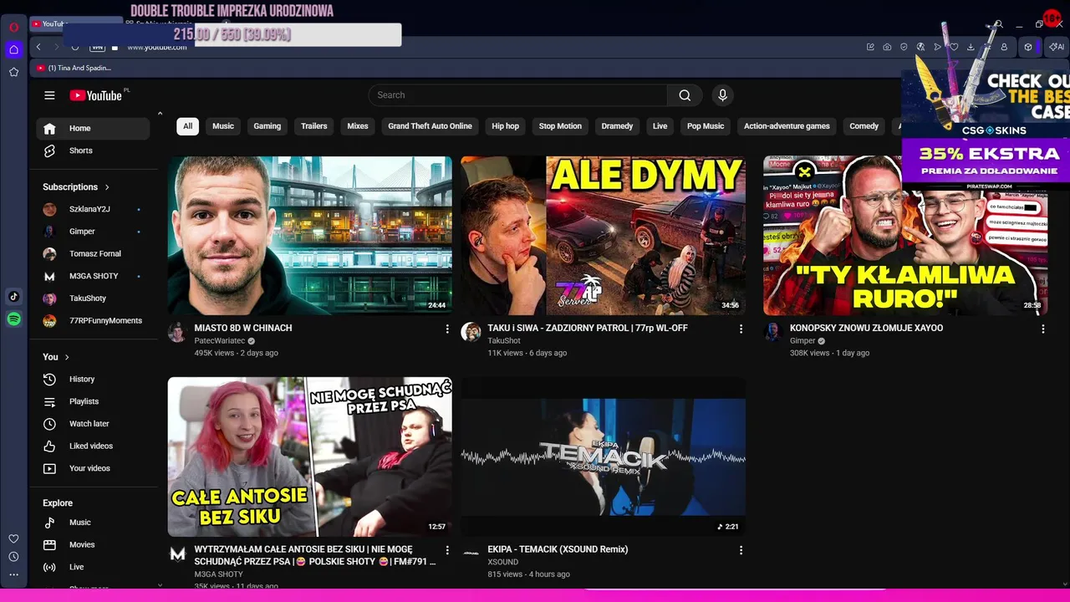Open the page translate icon
The width and height of the screenshot is (1070, 602).
[920, 47]
